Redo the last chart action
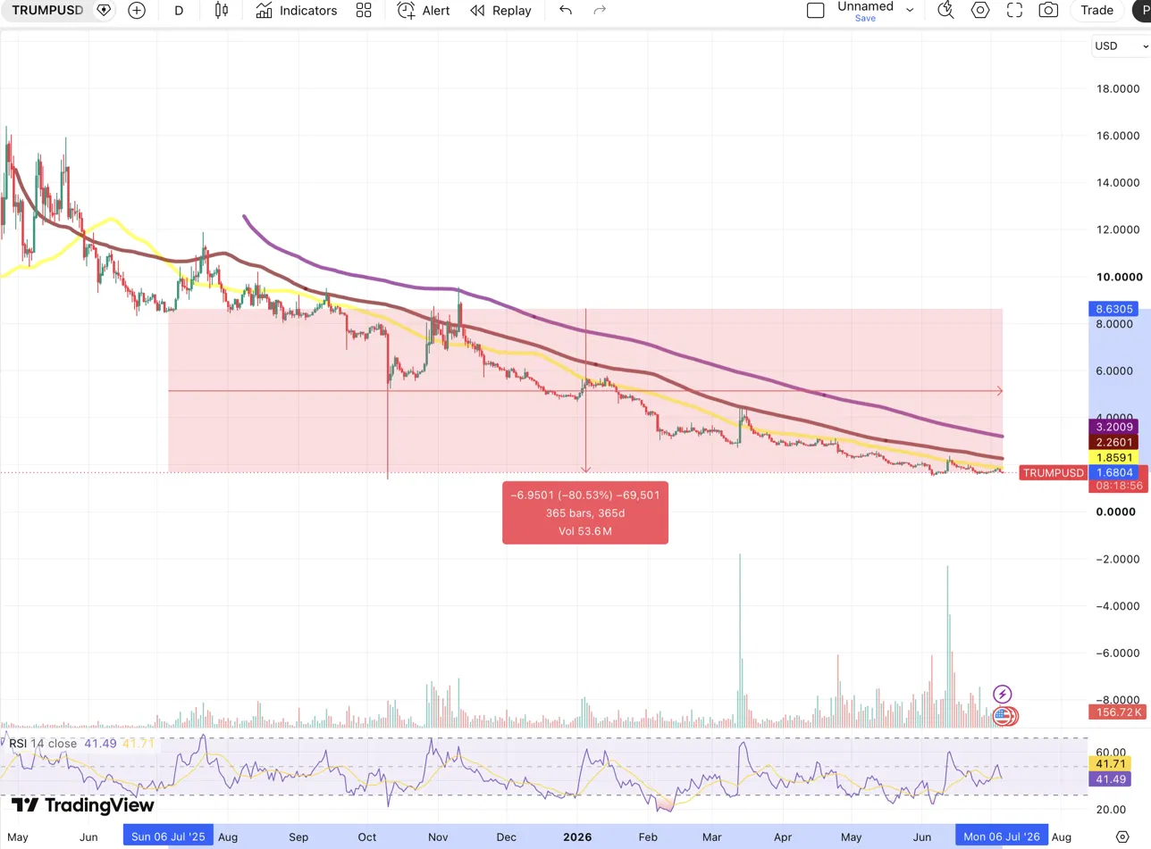Image resolution: width=1151 pixels, height=849 pixels. (600, 11)
